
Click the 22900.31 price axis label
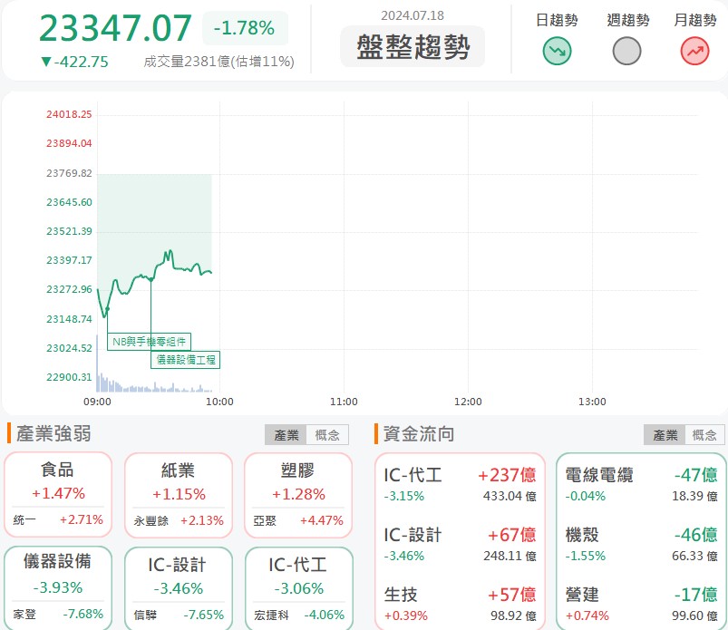click(69, 377)
